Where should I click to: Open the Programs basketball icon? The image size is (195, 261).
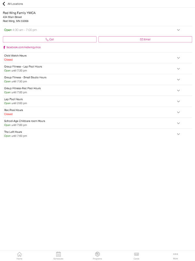pyautogui.click(x=97, y=254)
